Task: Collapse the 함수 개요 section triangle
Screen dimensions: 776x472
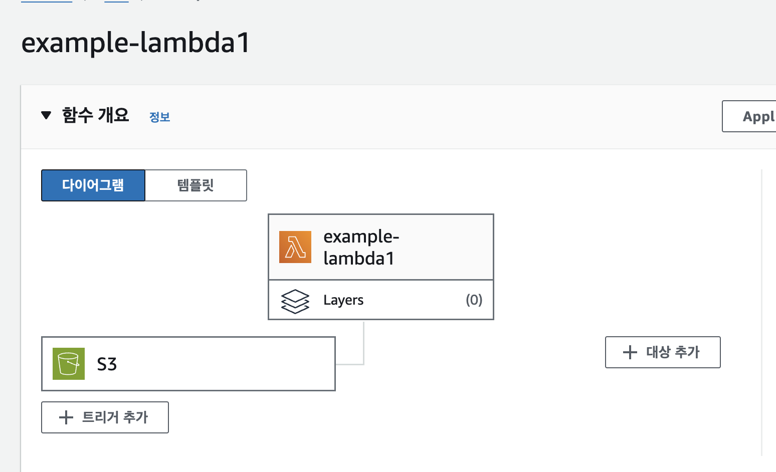Action: point(46,116)
